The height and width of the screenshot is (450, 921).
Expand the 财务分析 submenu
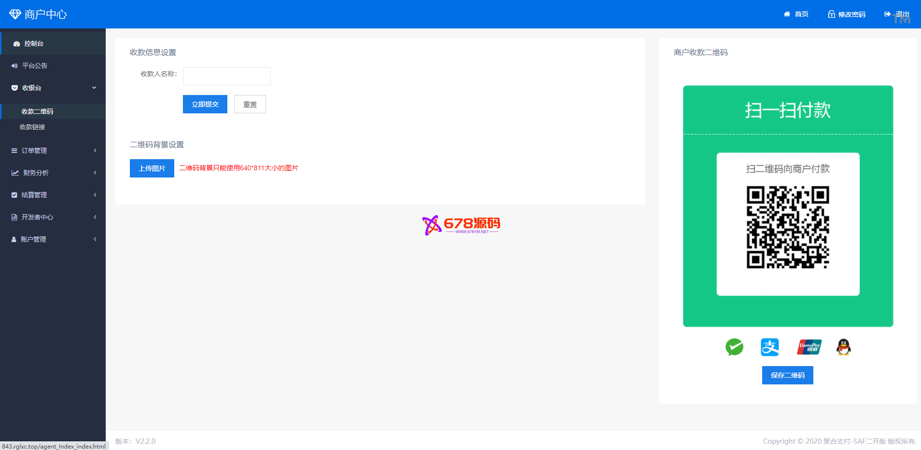click(95, 173)
